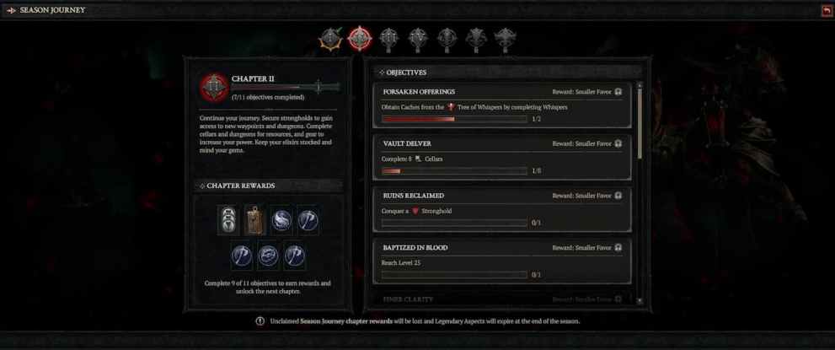Click the objectives list scroll up arrow

click(x=640, y=84)
